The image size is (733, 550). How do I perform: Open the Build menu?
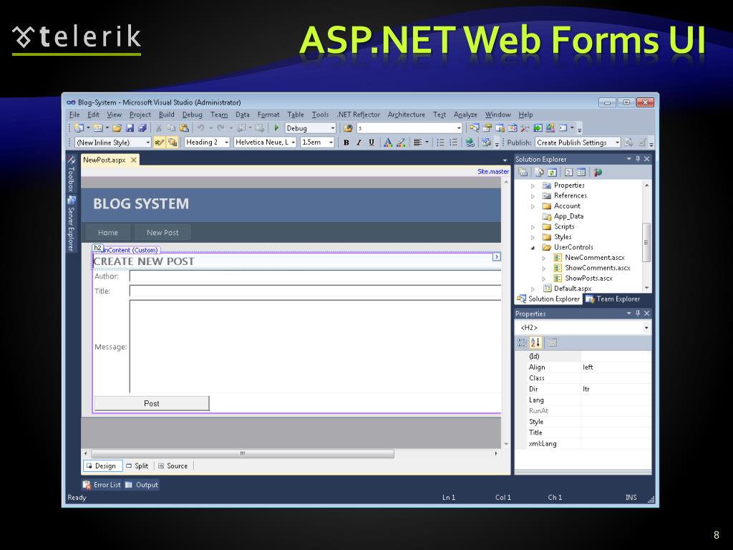166,115
